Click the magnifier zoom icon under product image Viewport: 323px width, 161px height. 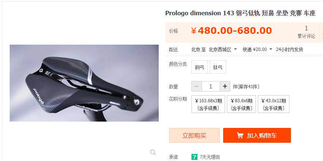pos(153,152)
